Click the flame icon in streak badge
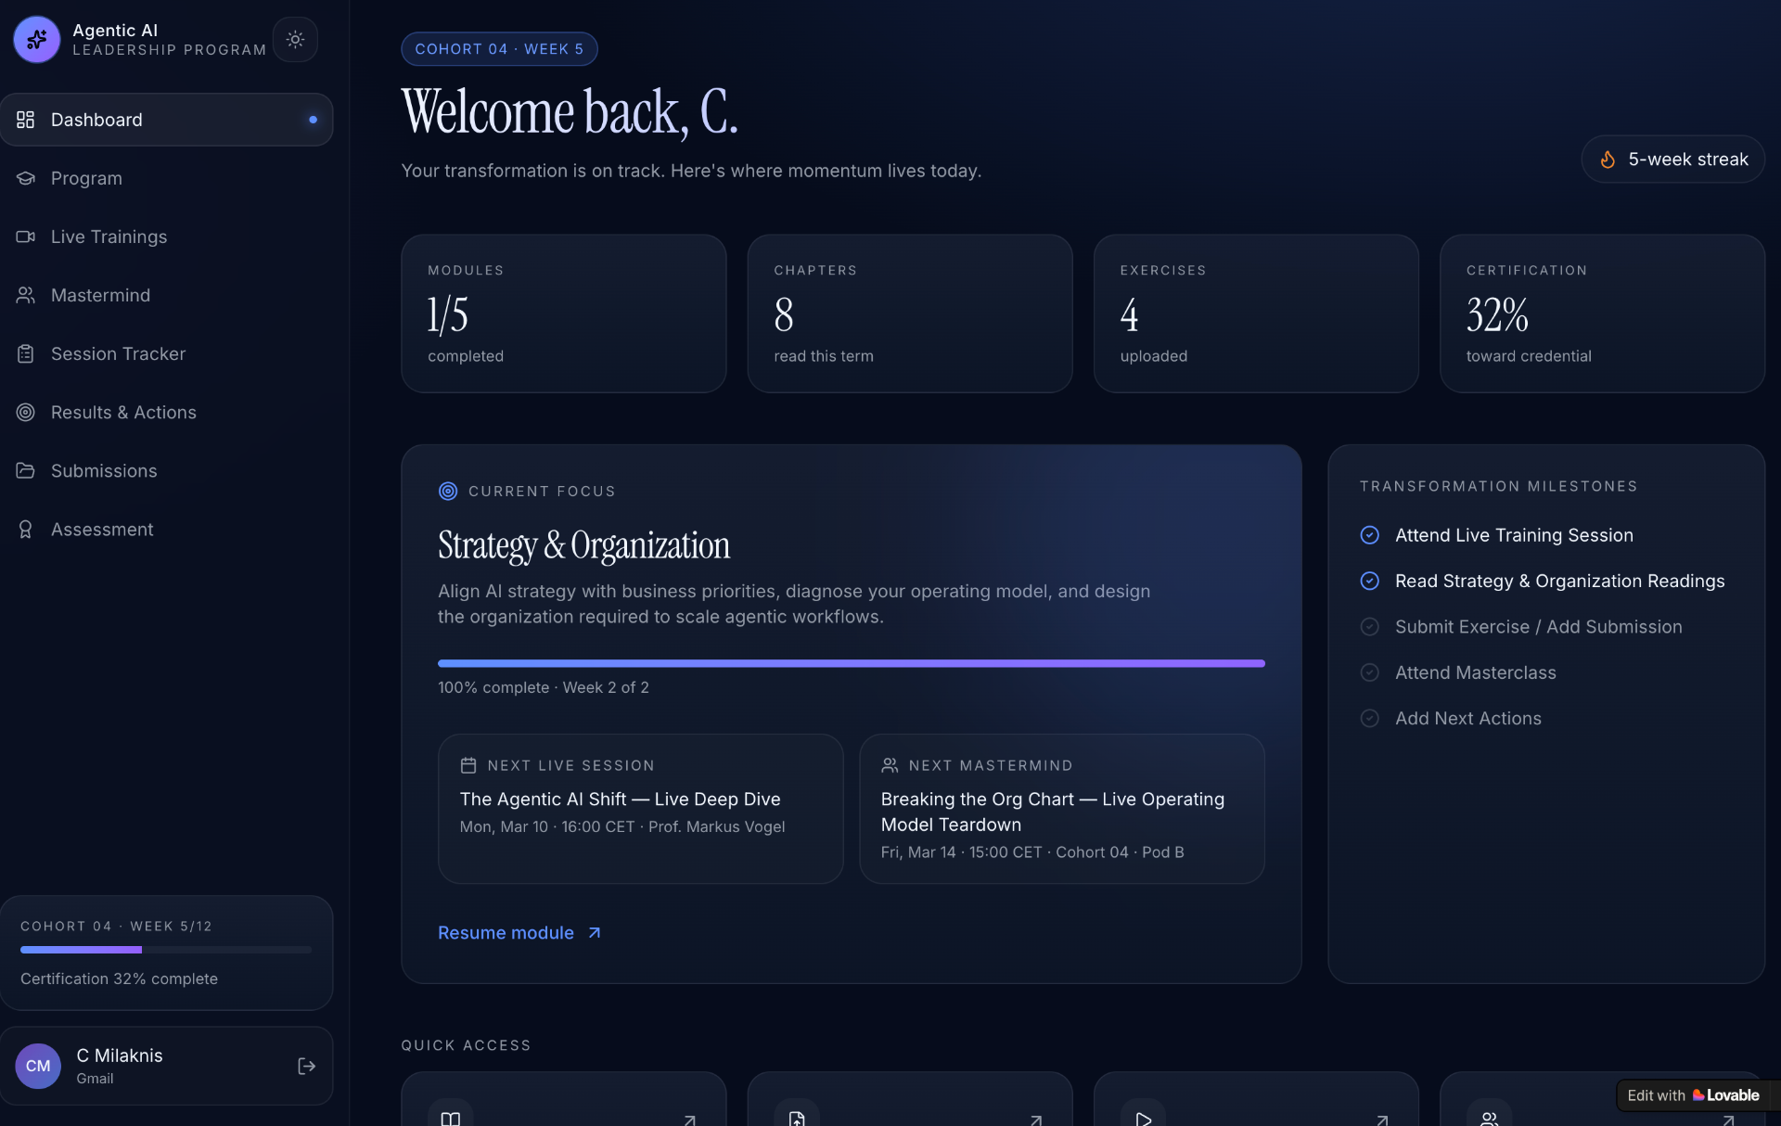The height and width of the screenshot is (1126, 1781). [1608, 160]
